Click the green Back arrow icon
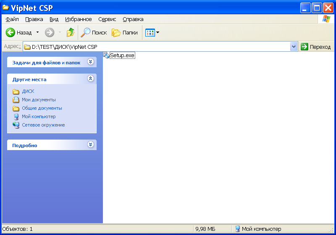The height and width of the screenshot is (235, 336). click(x=10, y=33)
